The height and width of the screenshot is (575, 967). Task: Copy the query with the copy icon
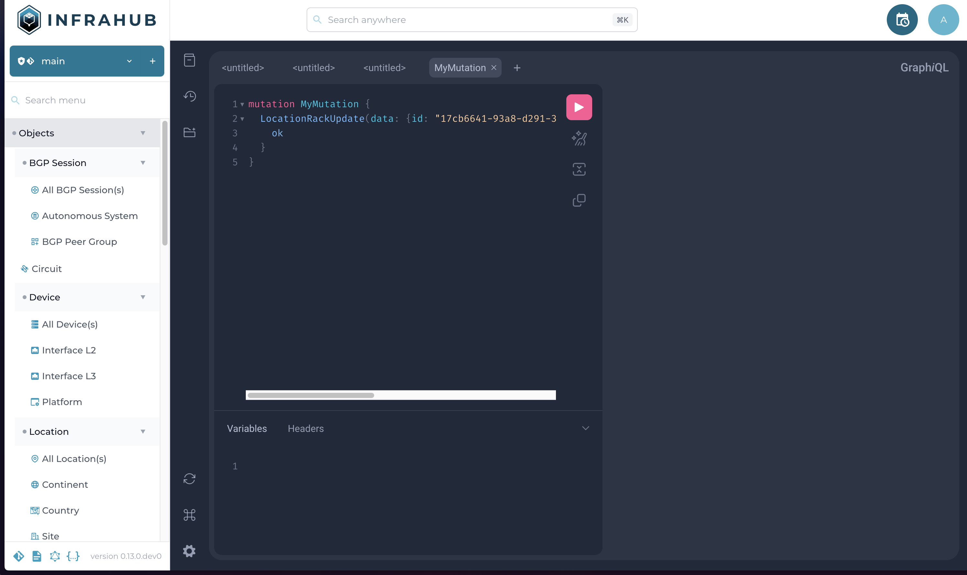[x=579, y=200]
